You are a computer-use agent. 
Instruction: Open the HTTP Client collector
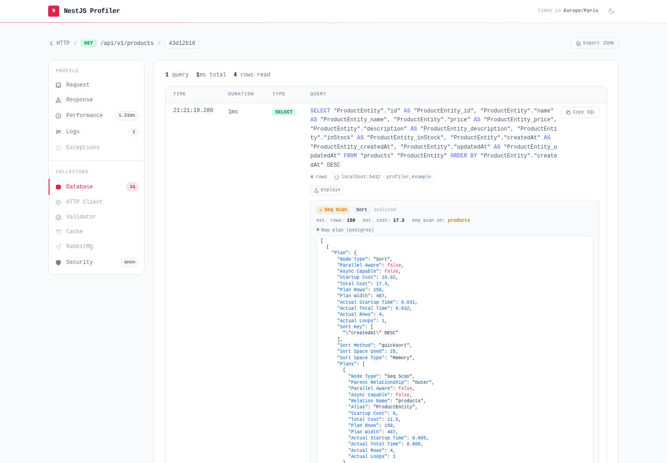coord(96,202)
